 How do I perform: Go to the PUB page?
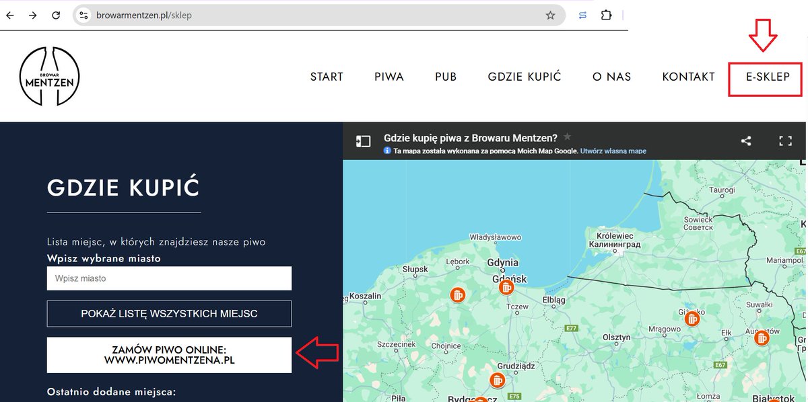446,77
